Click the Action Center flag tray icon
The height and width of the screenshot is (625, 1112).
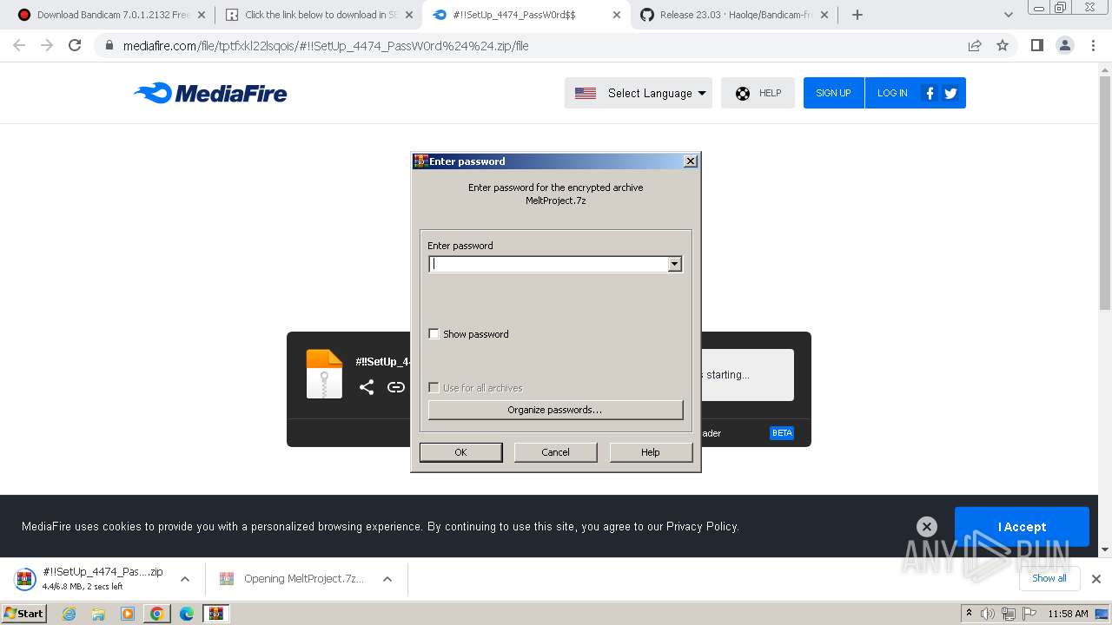click(x=1028, y=614)
